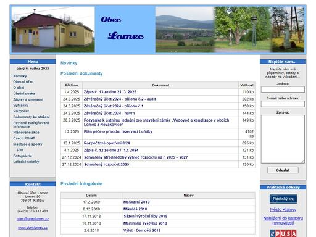Open the Novinky menu item
The width and height of the screenshot is (316, 237).
point(20,76)
